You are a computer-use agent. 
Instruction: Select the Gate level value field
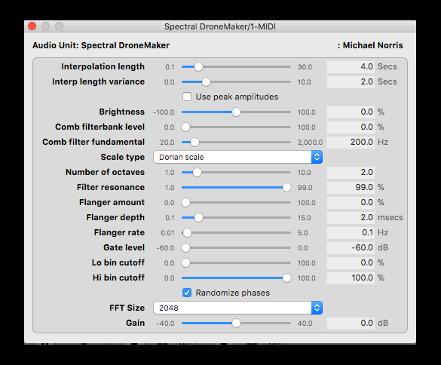pos(351,247)
